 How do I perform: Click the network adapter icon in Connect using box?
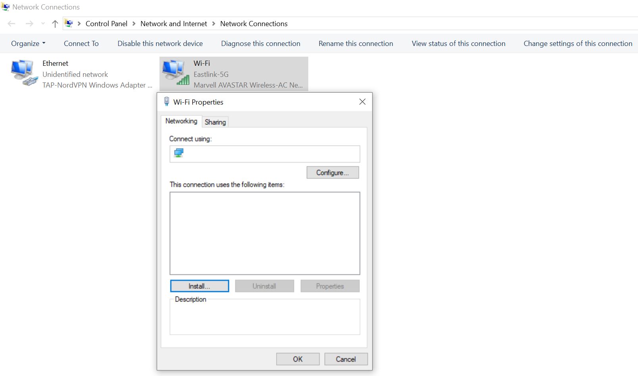point(179,154)
